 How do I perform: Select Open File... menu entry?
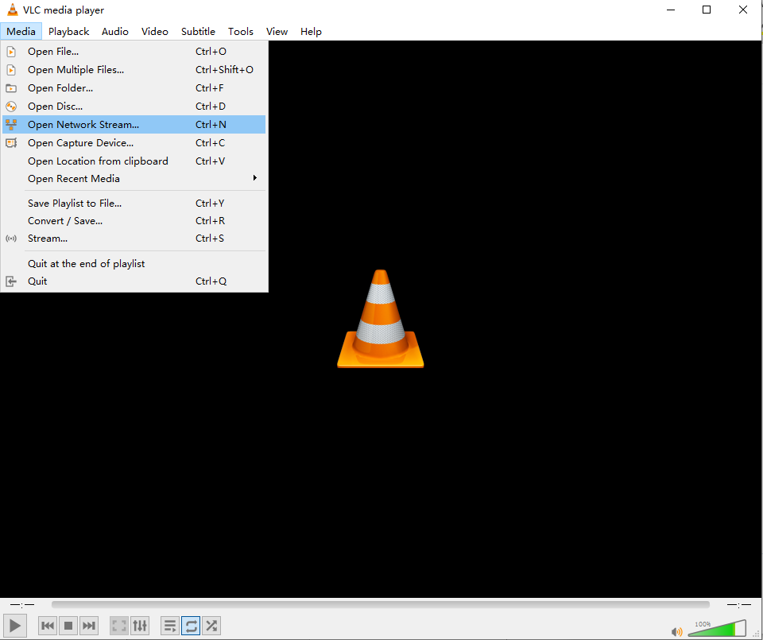134,52
